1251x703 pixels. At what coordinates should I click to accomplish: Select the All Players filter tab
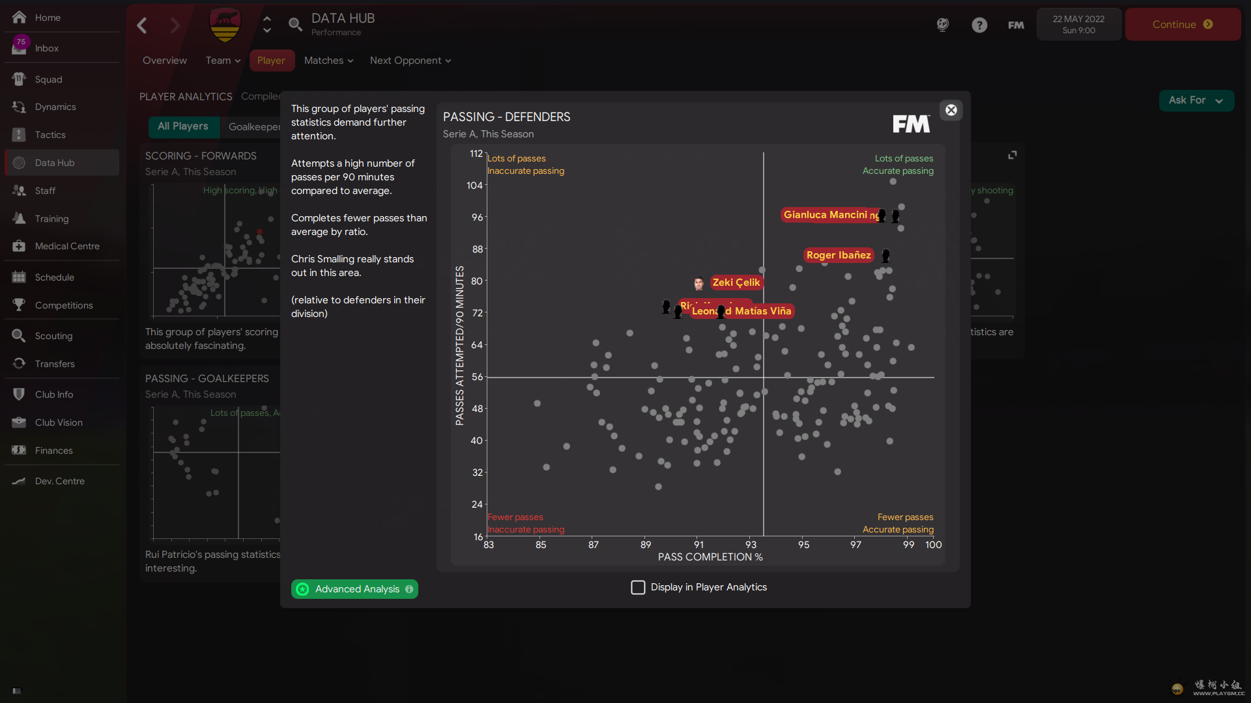coord(183,126)
